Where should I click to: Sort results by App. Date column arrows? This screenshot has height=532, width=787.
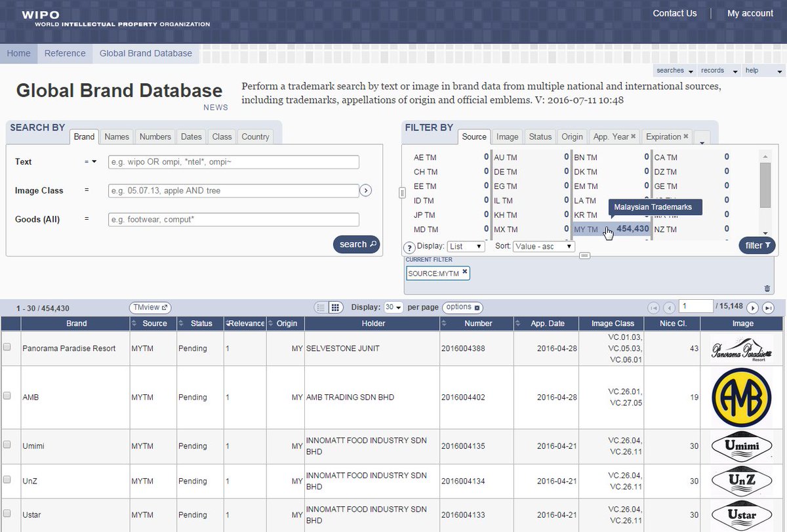pyautogui.click(x=518, y=323)
